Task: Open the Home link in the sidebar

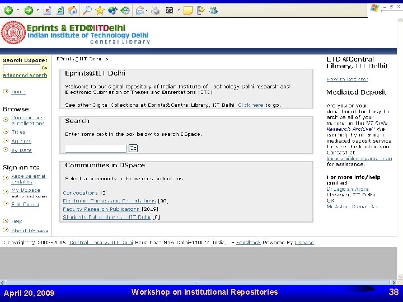Action: 18,92
